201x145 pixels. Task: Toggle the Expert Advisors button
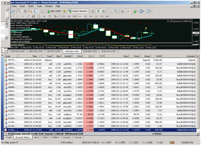click(x=78, y=11)
